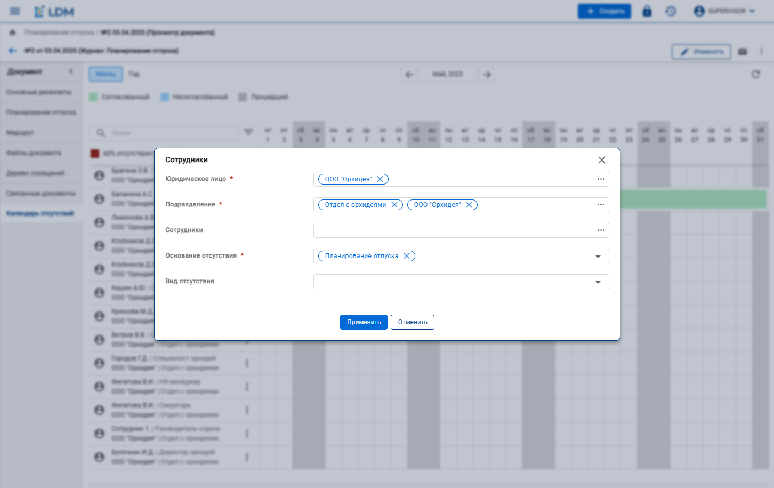This screenshot has height=488, width=774.
Task: Open the Юридическое лицо selection ellipsis button
Action: (x=601, y=179)
